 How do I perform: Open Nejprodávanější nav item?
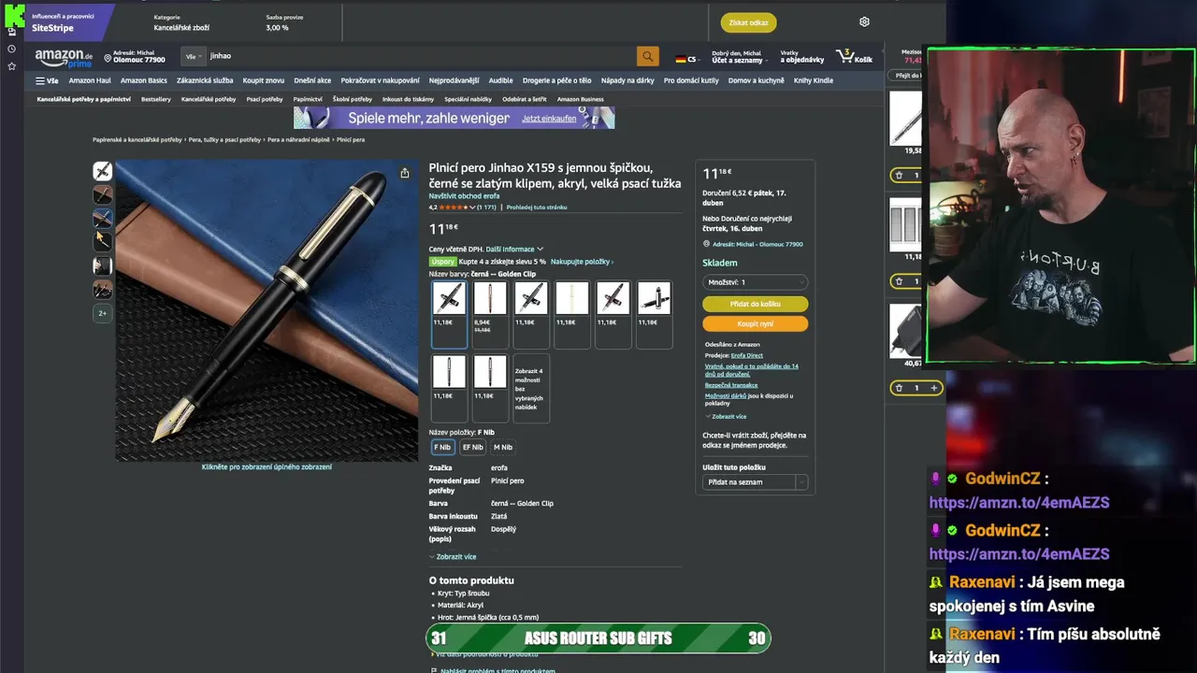coord(454,80)
